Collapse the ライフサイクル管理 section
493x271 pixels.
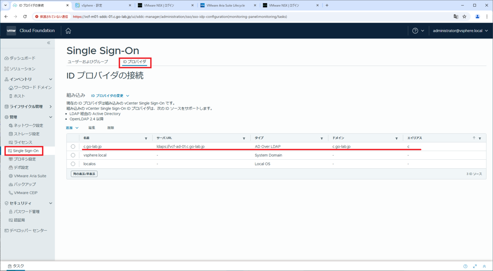(51, 106)
